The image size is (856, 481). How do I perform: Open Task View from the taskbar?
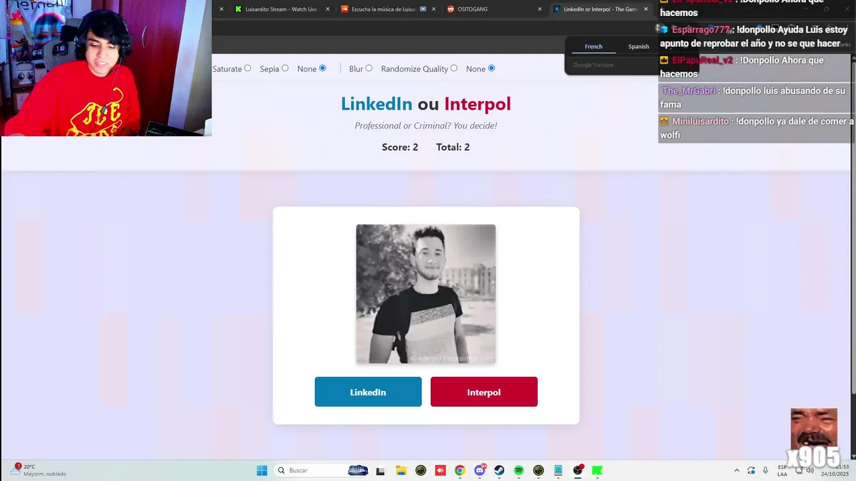381,470
